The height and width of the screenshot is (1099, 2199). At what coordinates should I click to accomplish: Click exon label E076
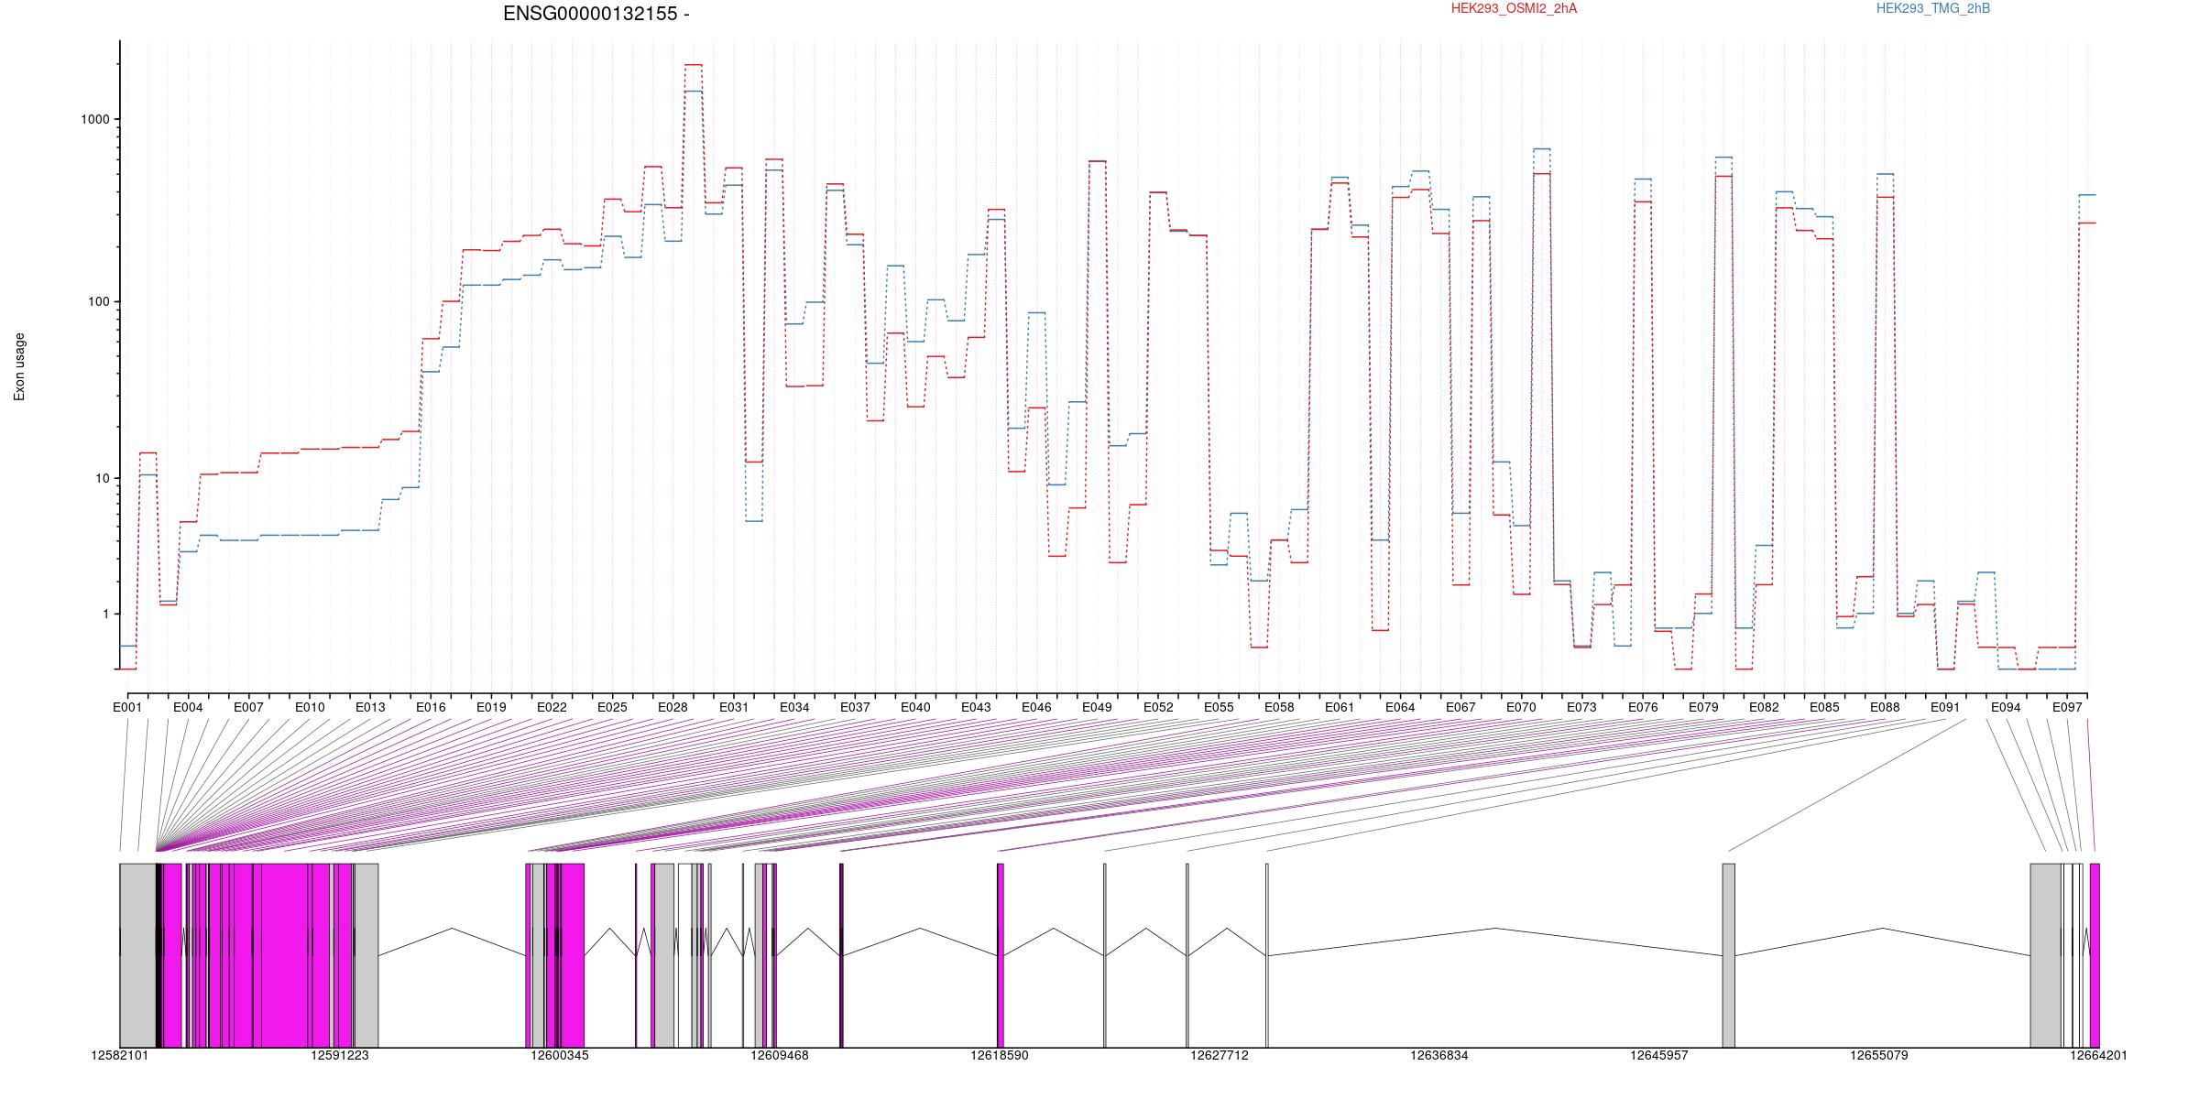point(1643,707)
